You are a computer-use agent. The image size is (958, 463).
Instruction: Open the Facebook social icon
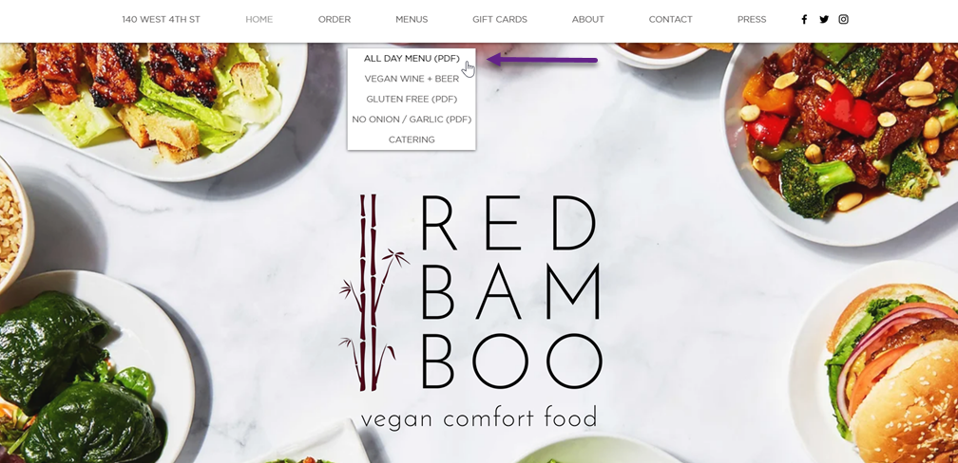804,20
